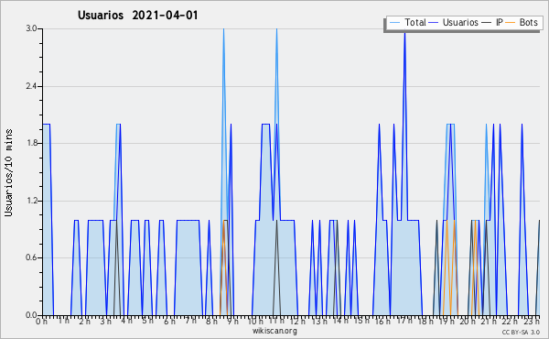Click the dark blue Usuarios legend line
This screenshot has height=339, width=549.
434,23
